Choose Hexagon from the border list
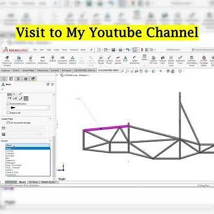This screenshot has height=214, width=214. [x=28, y=156]
